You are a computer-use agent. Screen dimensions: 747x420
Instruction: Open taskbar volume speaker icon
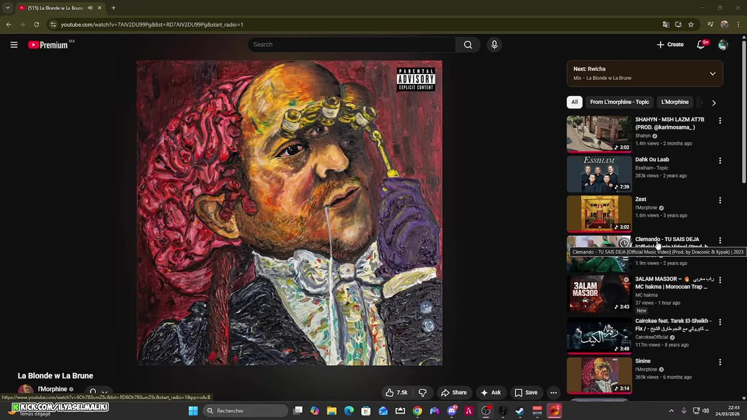click(705, 411)
